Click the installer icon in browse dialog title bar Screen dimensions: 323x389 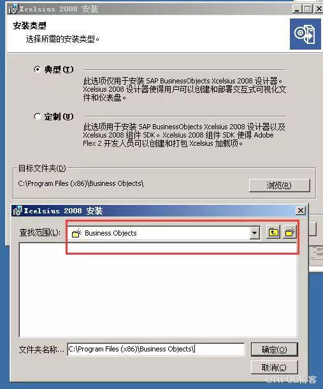tap(17, 211)
